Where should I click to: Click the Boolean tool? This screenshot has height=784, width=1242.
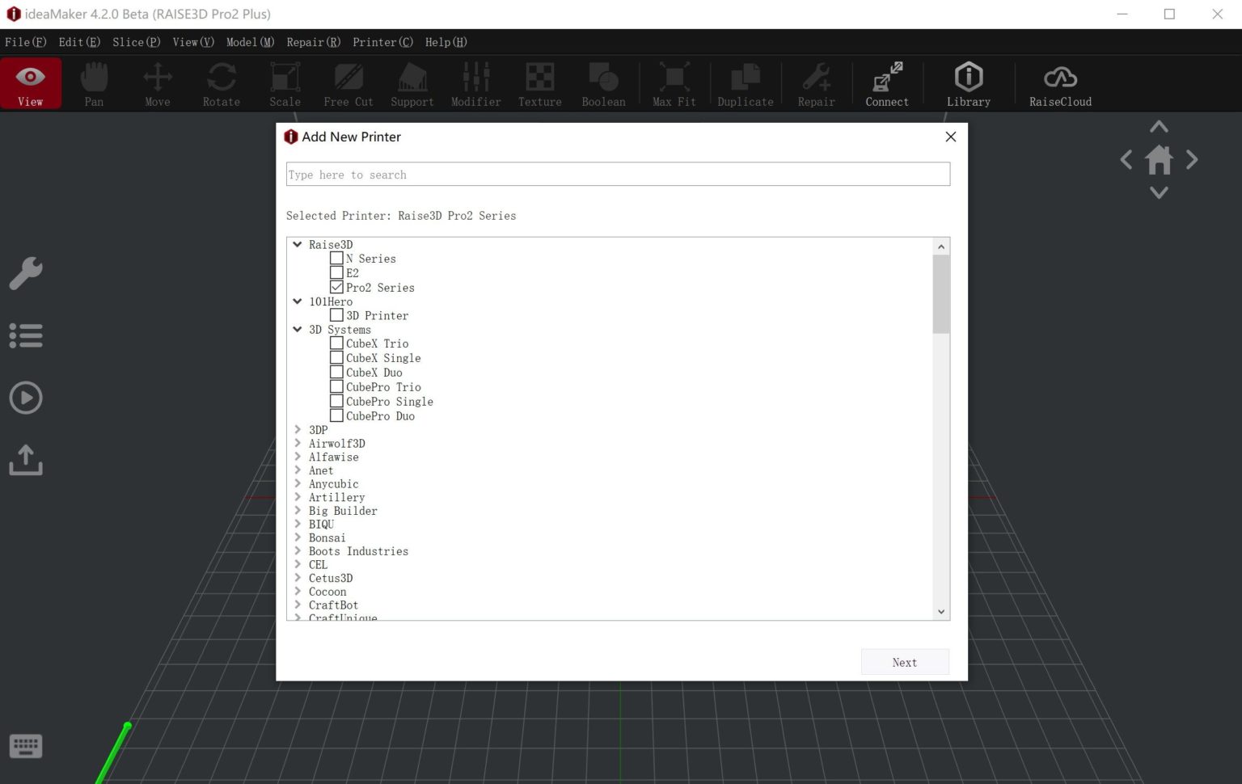[603, 83]
